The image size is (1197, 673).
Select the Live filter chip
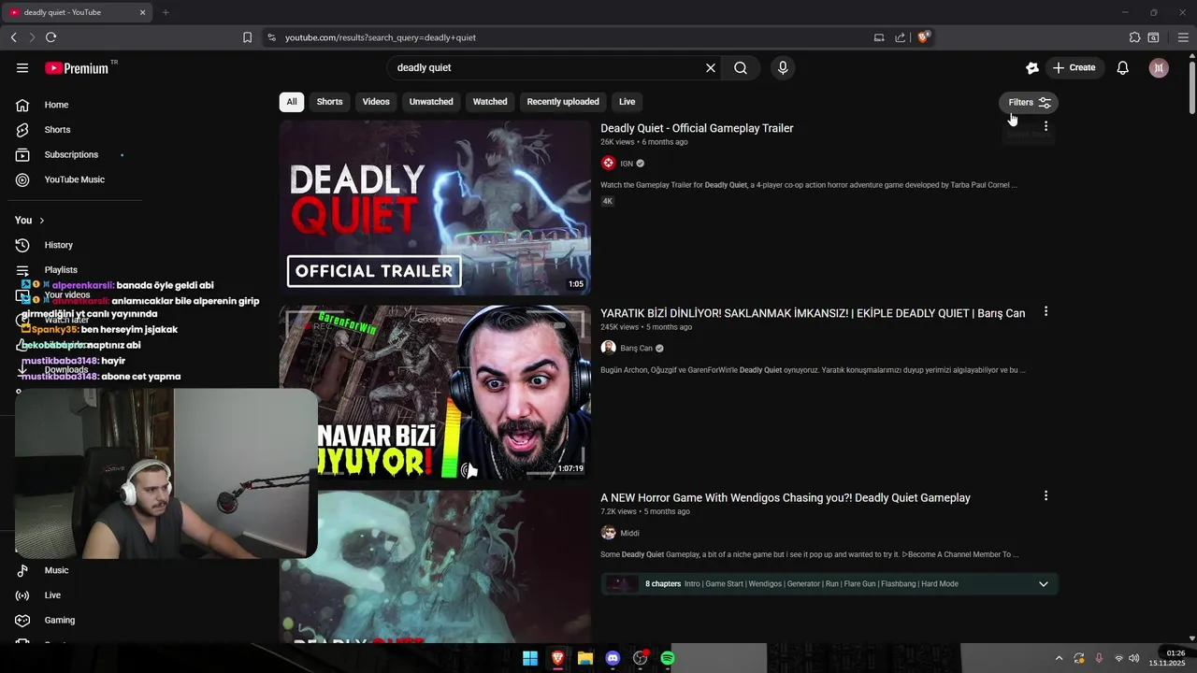627,102
